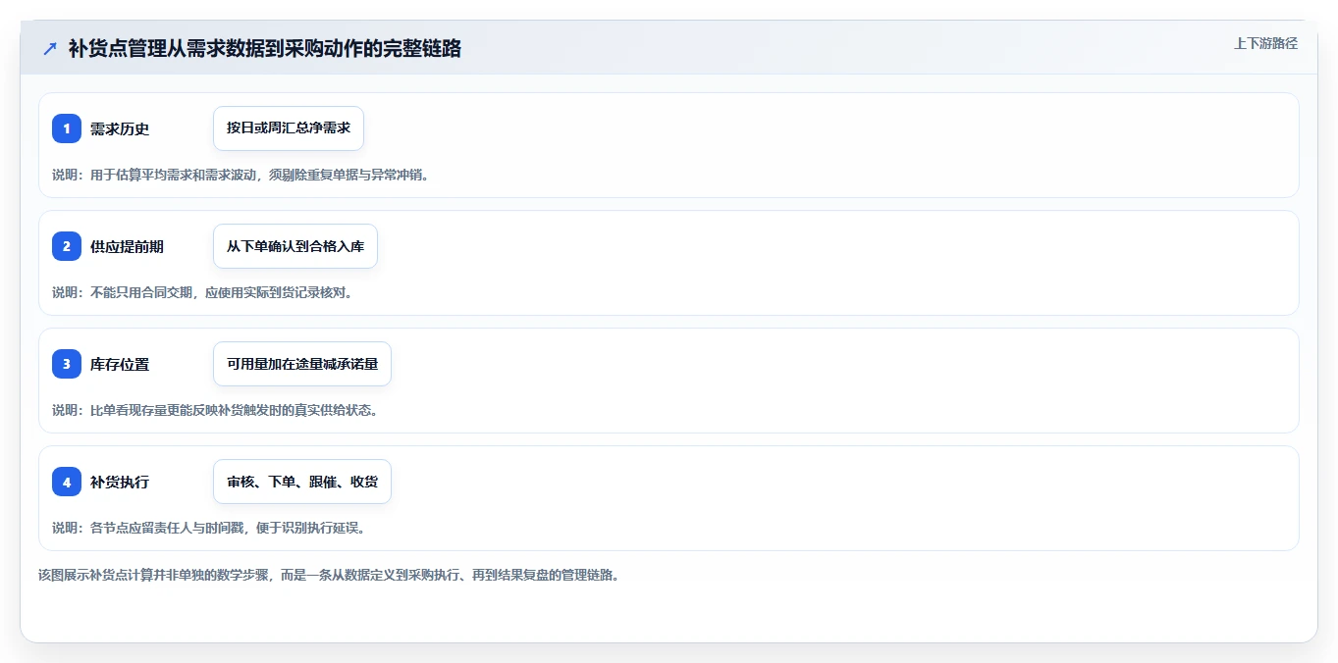Click the number 1 step badge
This screenshot has height=663, width=1338.
67,128
